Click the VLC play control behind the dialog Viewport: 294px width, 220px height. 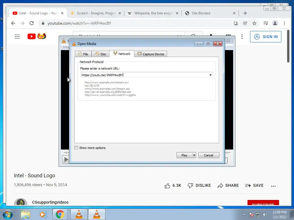point(66,160)
